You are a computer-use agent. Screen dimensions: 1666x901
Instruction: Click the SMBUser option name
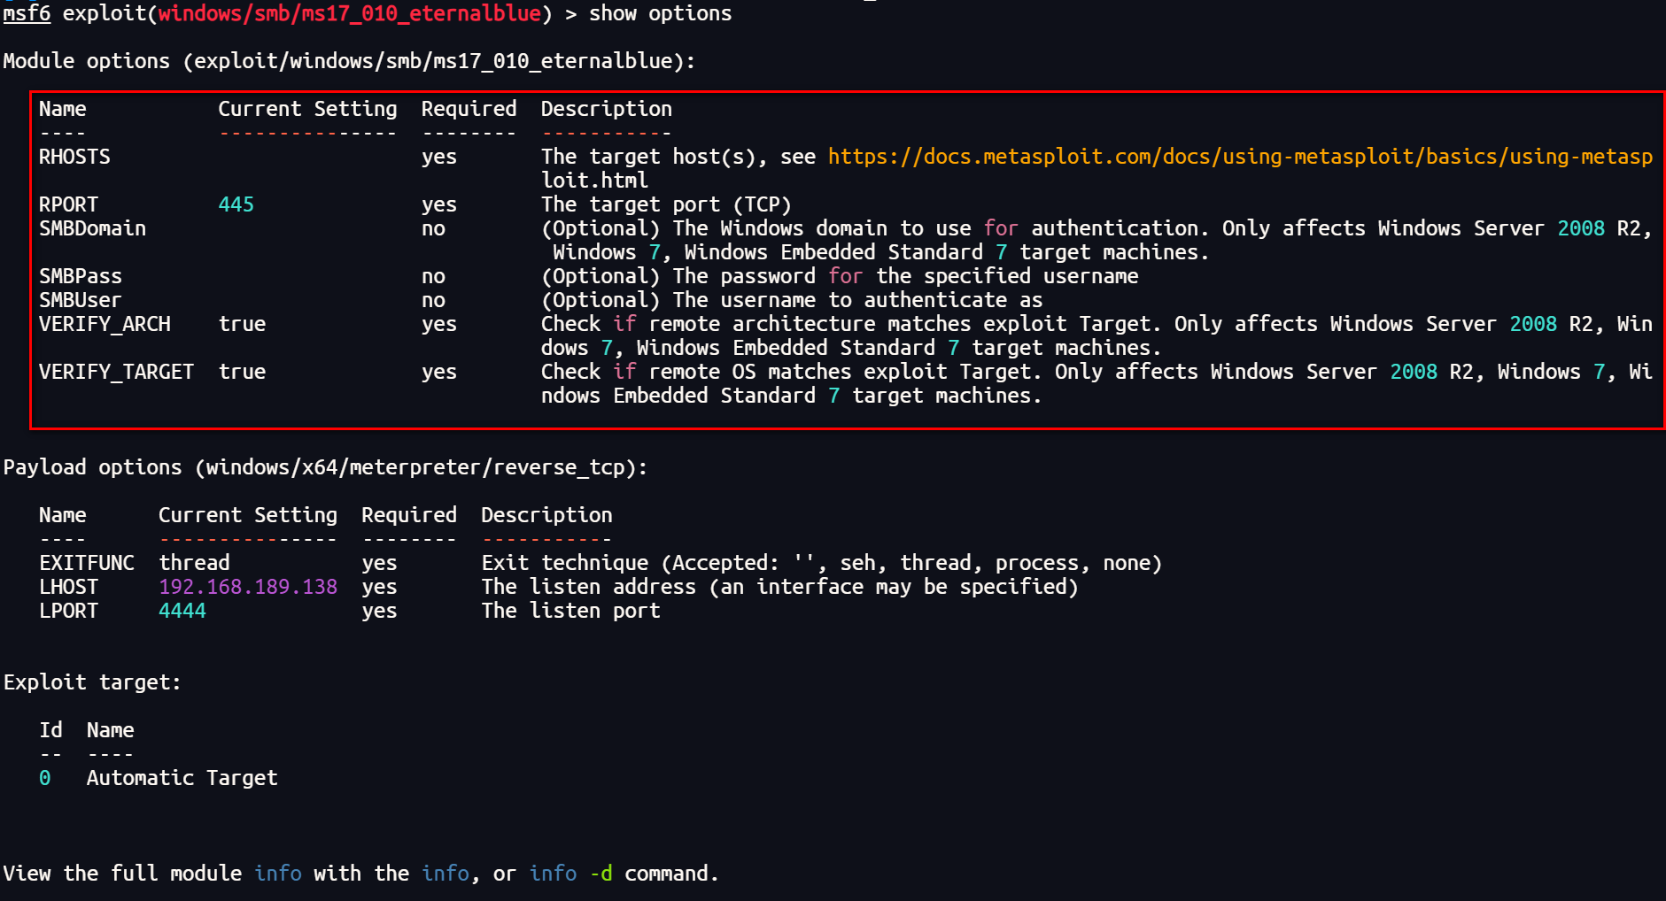click(80, 299)
